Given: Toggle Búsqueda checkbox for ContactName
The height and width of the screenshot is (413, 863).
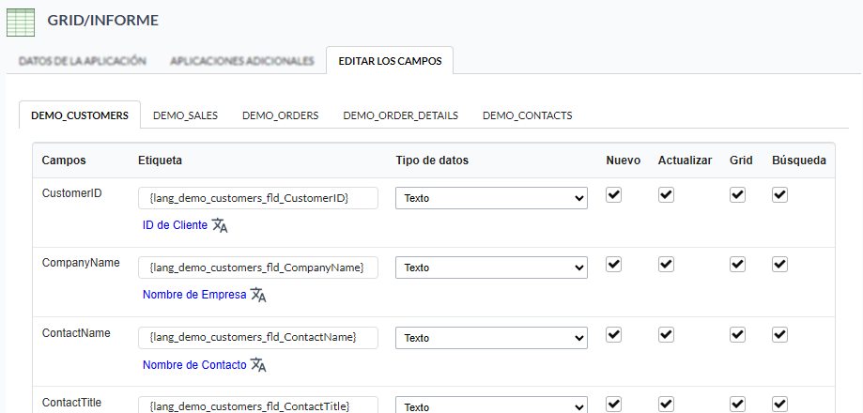Looking at the screenshot, I should coord(779,334).
